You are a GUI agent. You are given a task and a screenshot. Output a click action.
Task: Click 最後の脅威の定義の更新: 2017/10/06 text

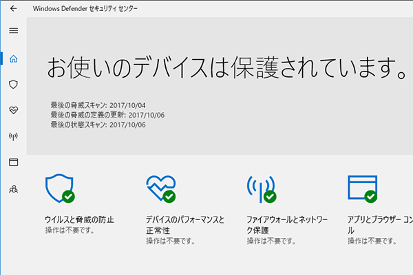(x=107, y=115)
